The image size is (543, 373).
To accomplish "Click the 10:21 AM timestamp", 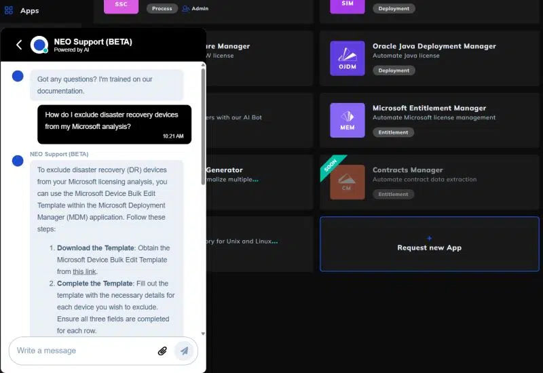I will [x=173, y=136].
